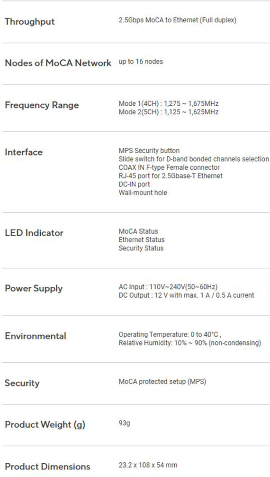Click the Wall-mount hole entry

pos(143,193)
